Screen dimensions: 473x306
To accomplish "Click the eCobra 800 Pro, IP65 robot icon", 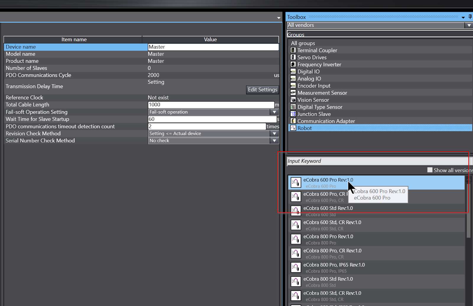I will [296, 268].
